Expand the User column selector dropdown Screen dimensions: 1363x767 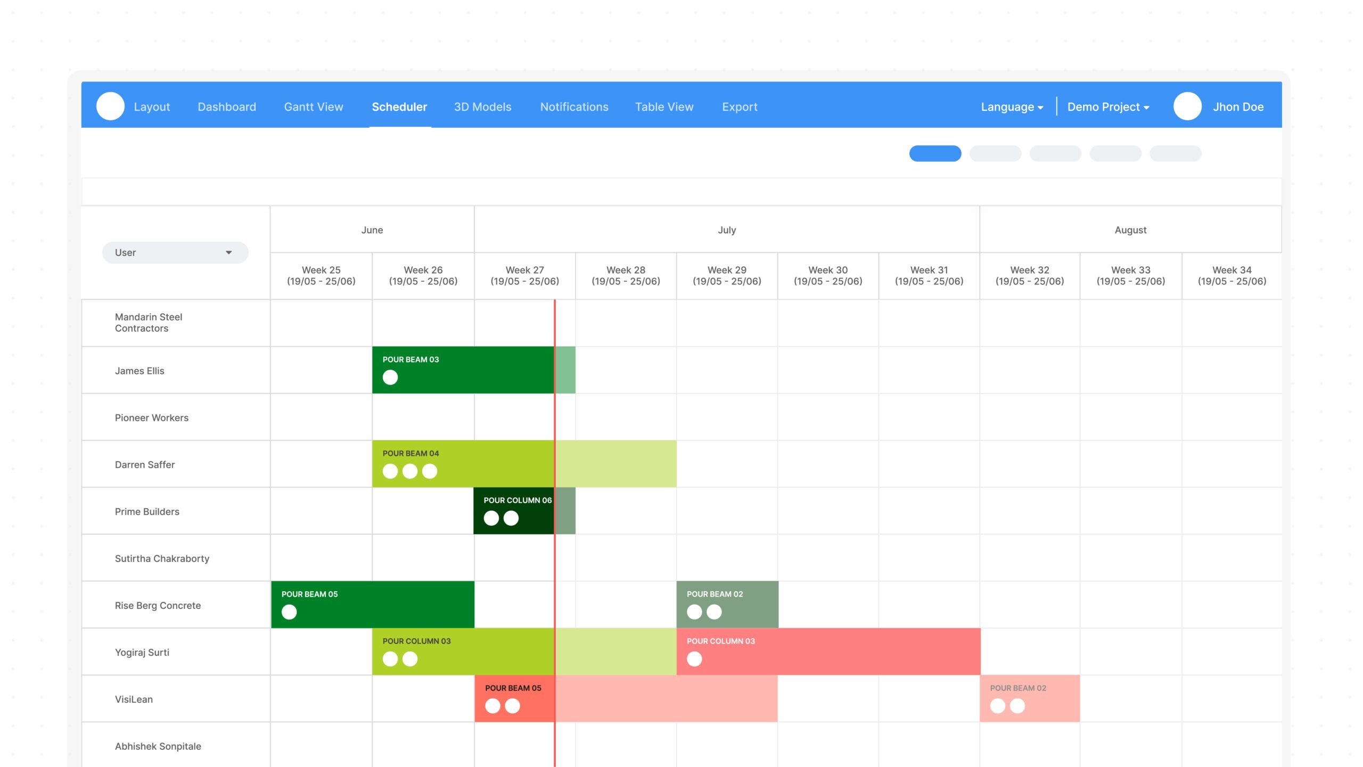pyautogui.click(x=175, y=252)
